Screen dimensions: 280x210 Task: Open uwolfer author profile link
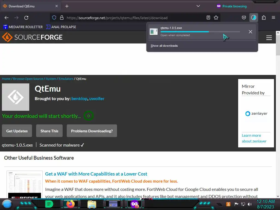coord(97,98)
